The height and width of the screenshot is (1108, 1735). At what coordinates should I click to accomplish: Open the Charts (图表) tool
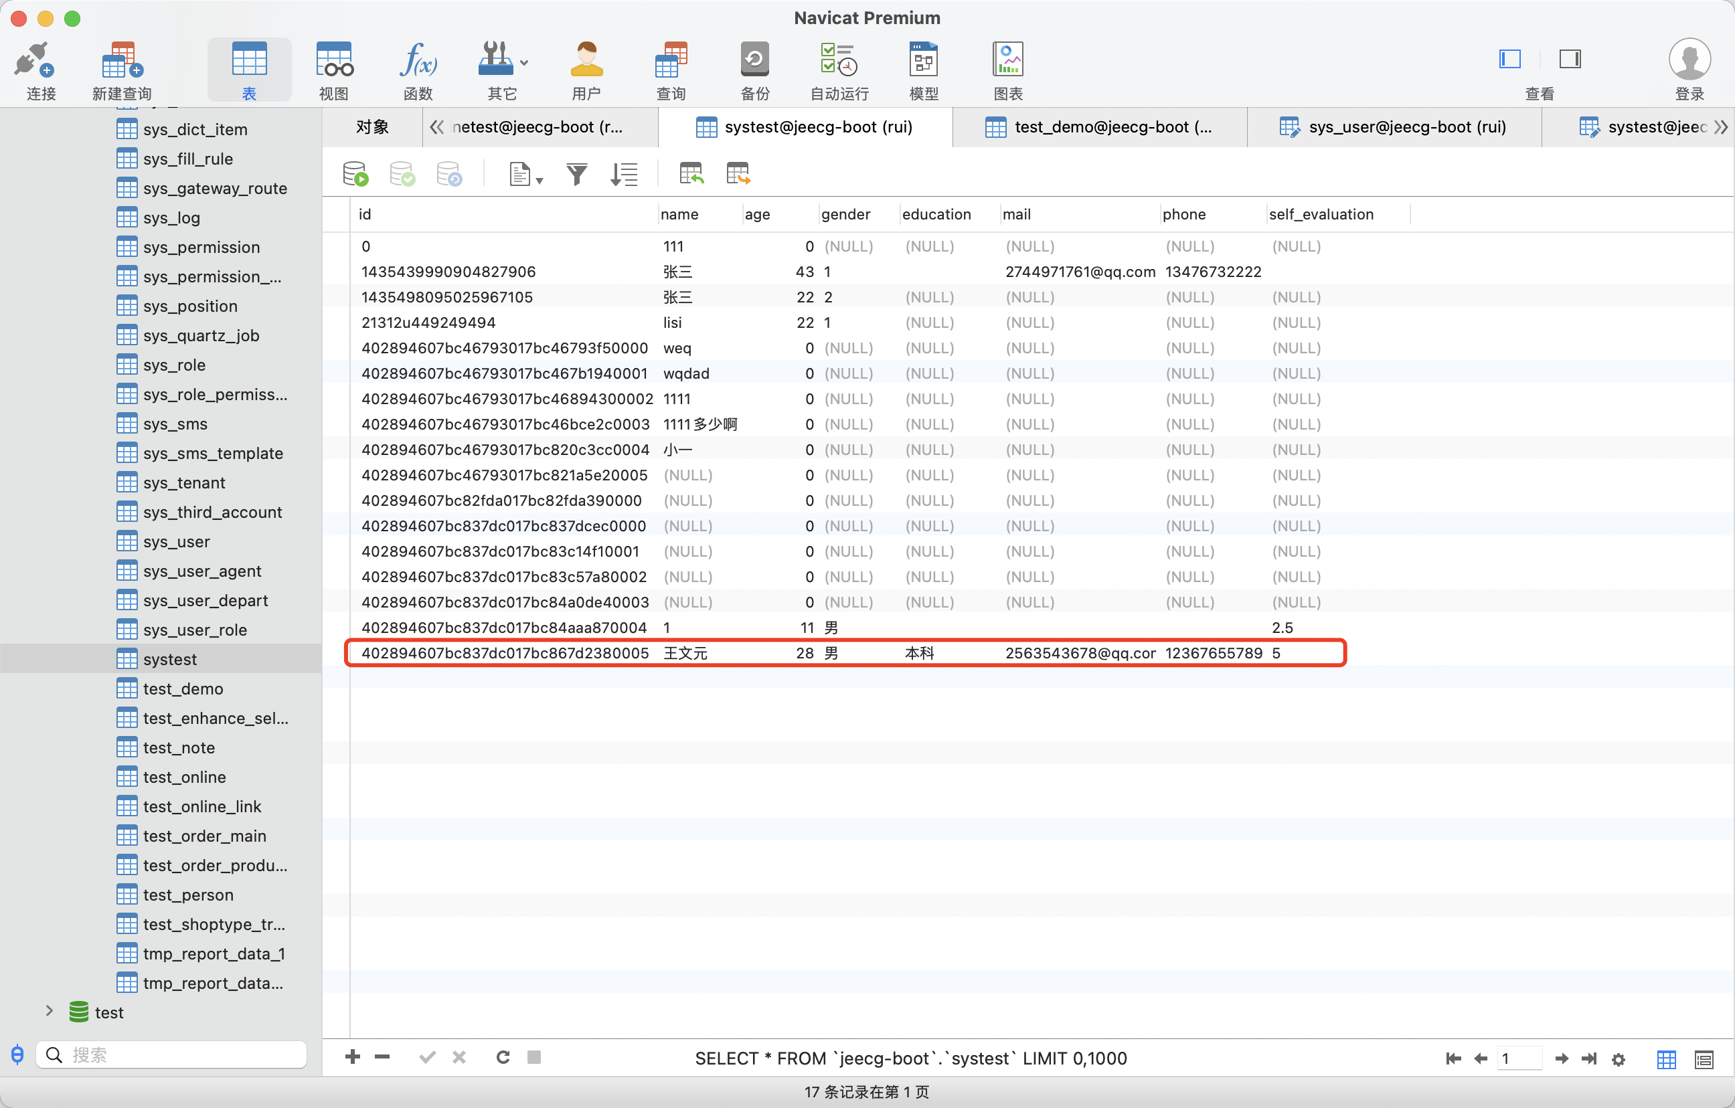click(x=1007, y=70)
